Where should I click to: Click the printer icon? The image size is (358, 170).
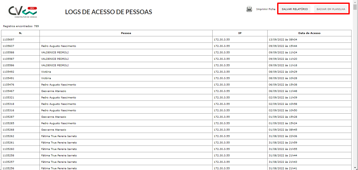point(249,9)
